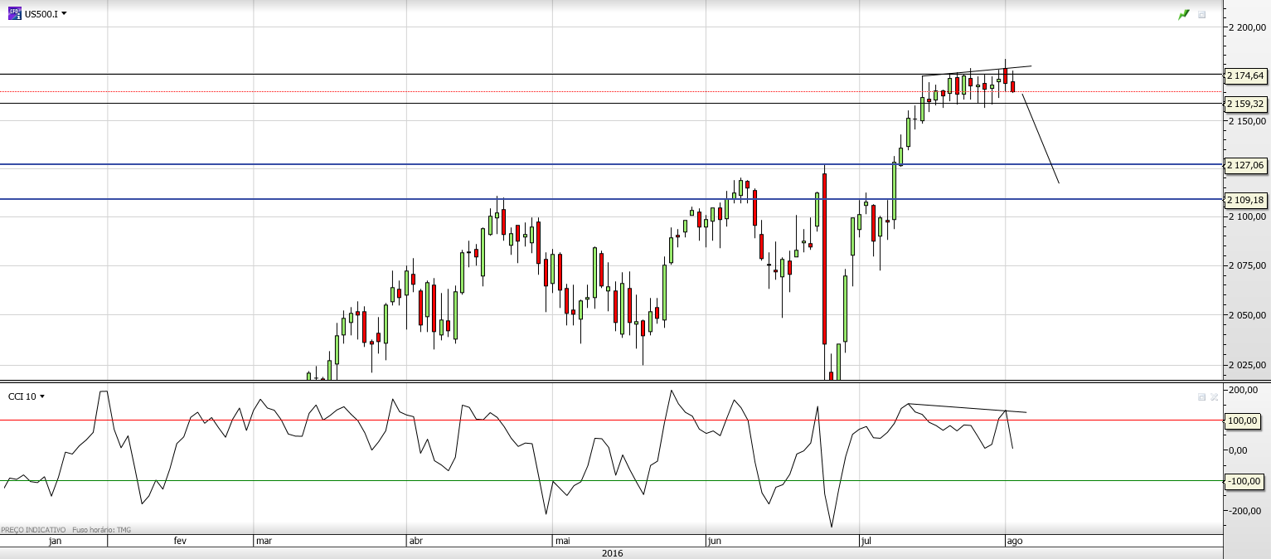Click the jul month label
The height and width of the screenshot is (559, 1271).
tap(867, 541)
